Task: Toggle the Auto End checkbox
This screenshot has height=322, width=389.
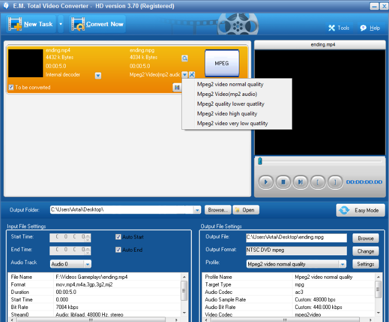Action: (x=118, y=250)
